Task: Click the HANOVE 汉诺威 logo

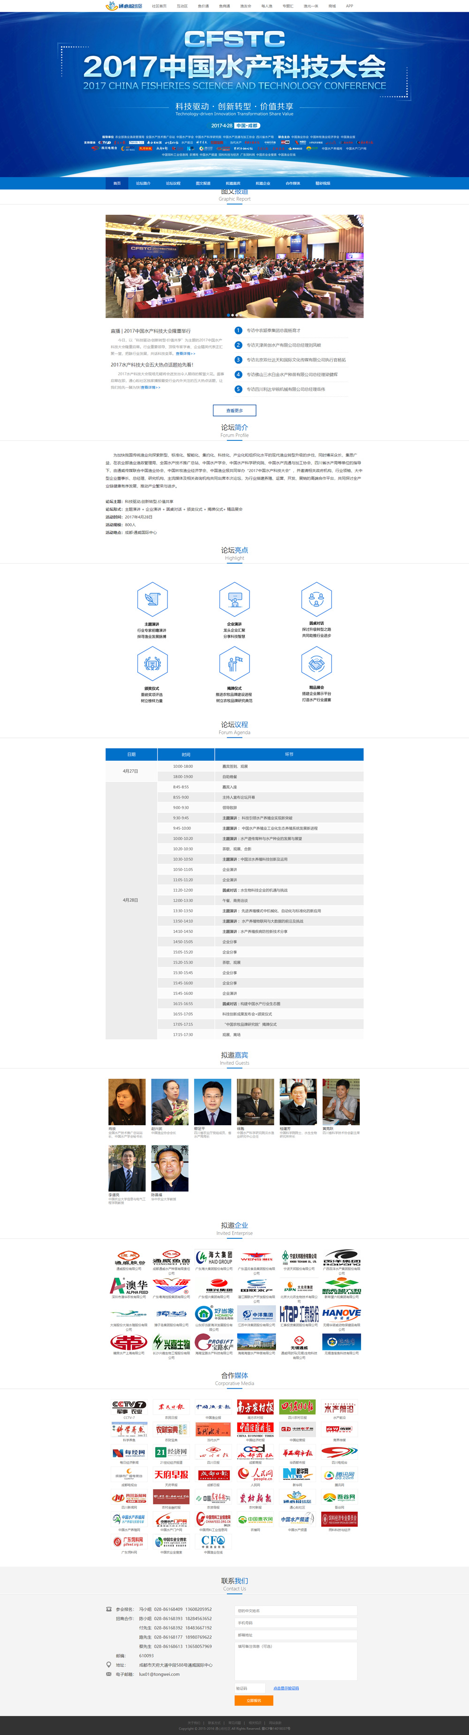Action: click(x=341, y=1313)
